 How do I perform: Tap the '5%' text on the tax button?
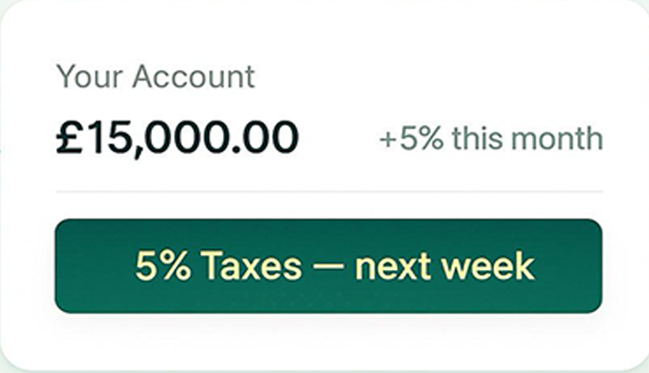tap(162, 267)
